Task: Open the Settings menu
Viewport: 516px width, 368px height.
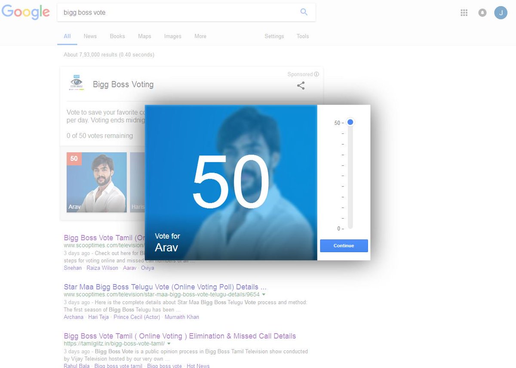Action: 274,36
